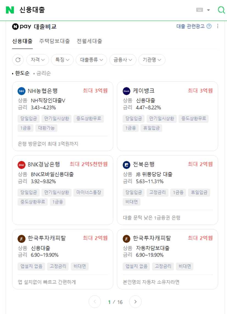Switch to the 주택담보대출 tab
Viewport: 227px width, 314px height.
[x=54, y=41]
